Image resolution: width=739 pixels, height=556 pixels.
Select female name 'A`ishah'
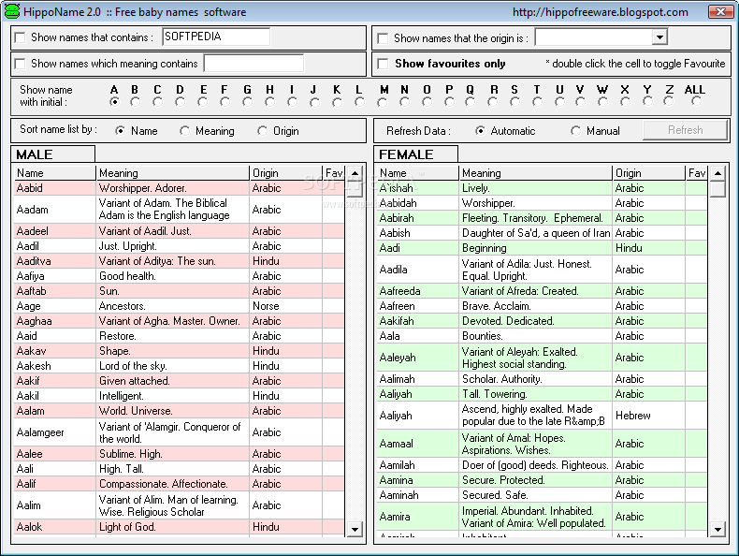coord(417,188)
